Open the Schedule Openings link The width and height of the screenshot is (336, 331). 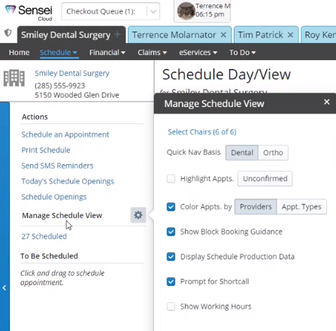[54, 196]
